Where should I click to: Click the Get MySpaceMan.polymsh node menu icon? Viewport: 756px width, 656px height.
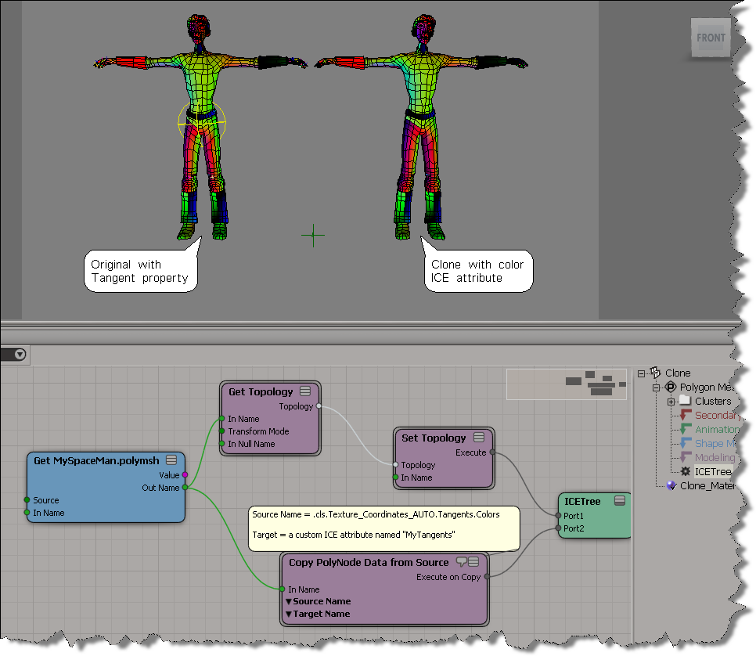[171, 460]
